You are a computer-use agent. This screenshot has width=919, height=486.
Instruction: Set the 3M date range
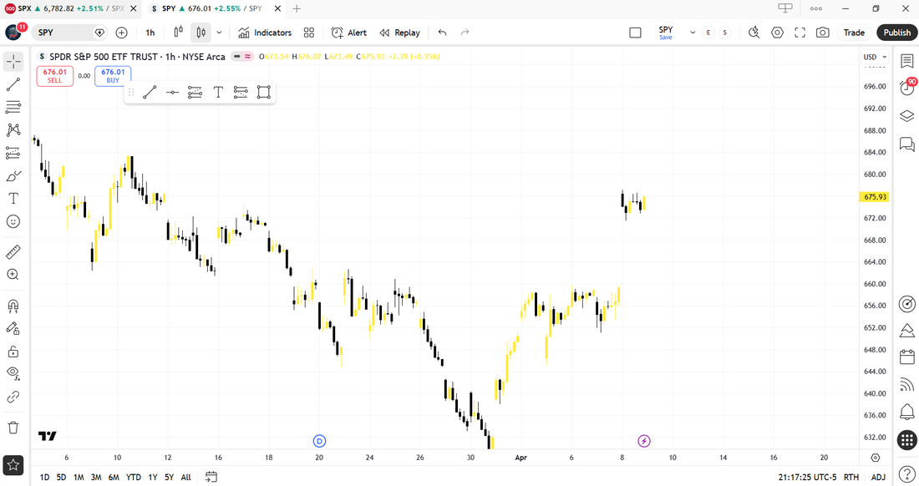(96, 477)
